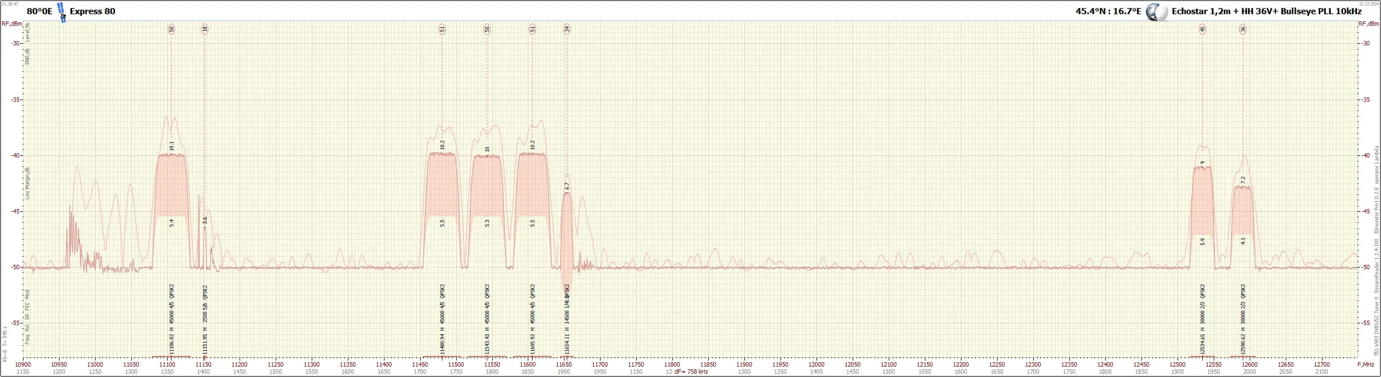Select the 12534.65 H transponder label

click(1202, 340)
